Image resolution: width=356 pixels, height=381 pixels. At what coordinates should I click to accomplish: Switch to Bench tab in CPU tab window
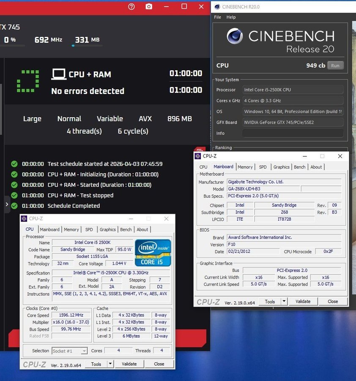(x=126, y=229)
